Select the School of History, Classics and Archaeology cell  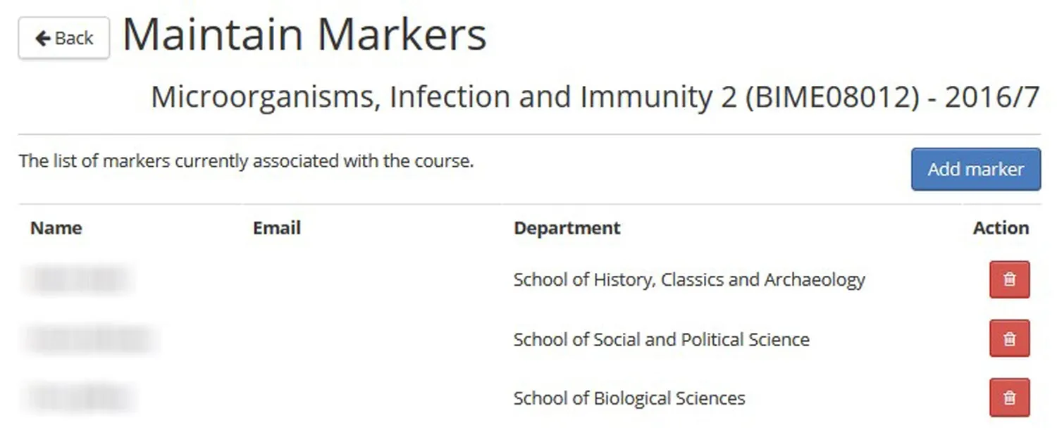coord(689,280)
